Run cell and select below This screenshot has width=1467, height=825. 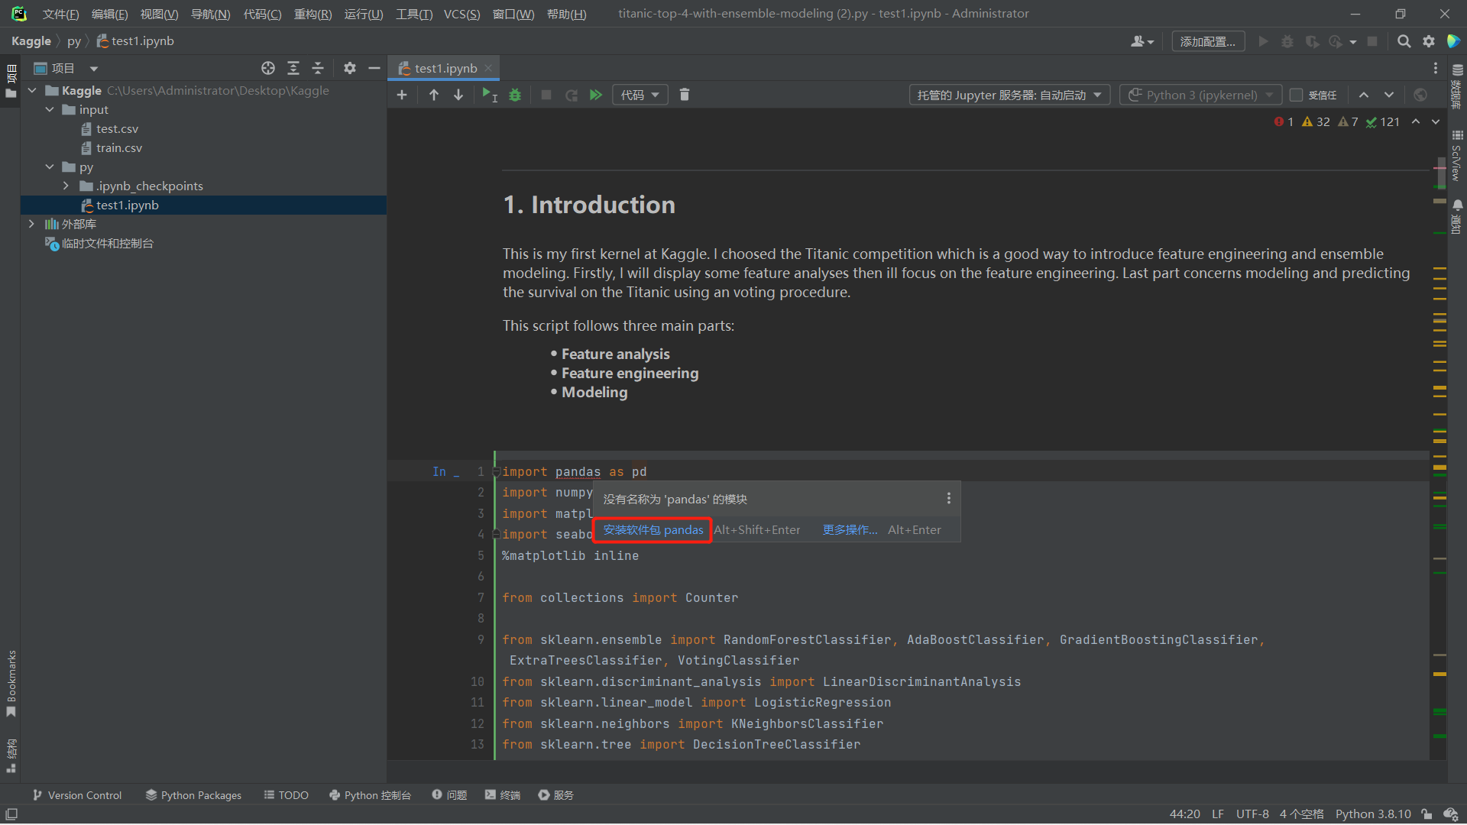(x=490, y=95)
